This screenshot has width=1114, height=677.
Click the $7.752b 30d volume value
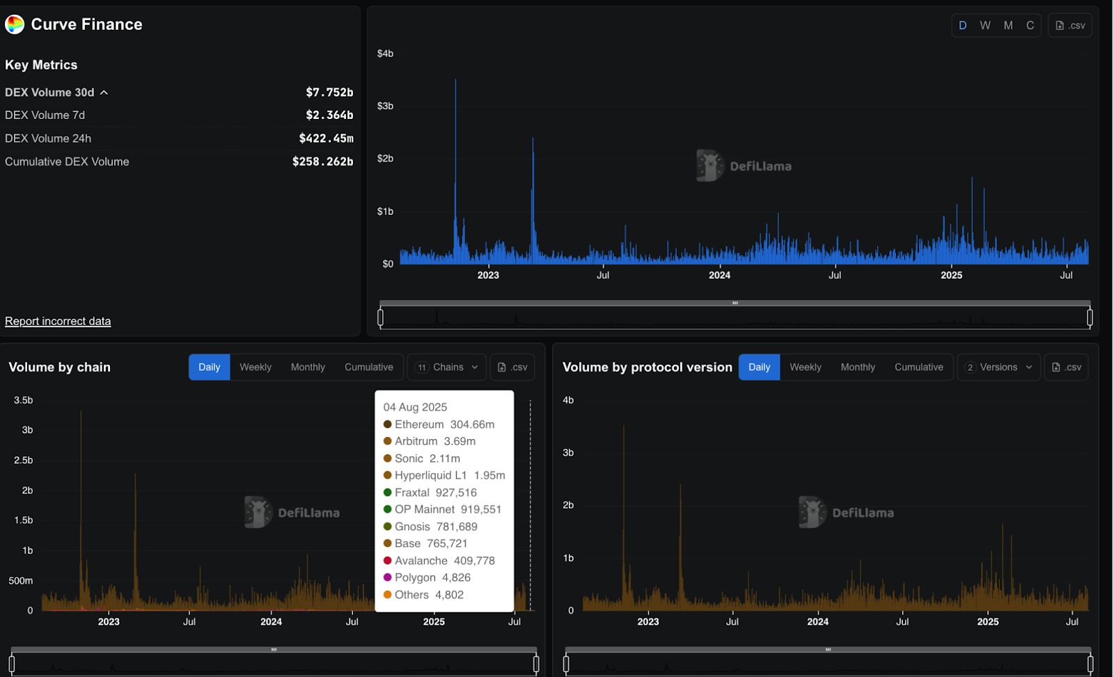(329, 92)
